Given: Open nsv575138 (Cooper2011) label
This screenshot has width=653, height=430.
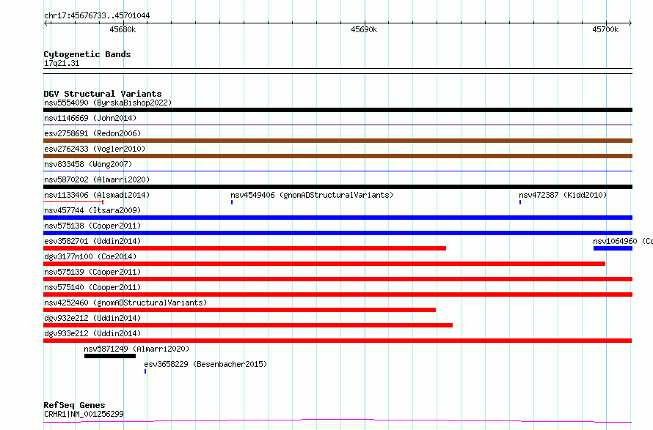Looking at the screenshot, I should [92, 226].
